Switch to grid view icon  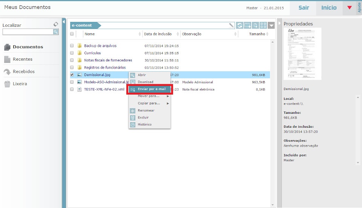tap(263, 26)
